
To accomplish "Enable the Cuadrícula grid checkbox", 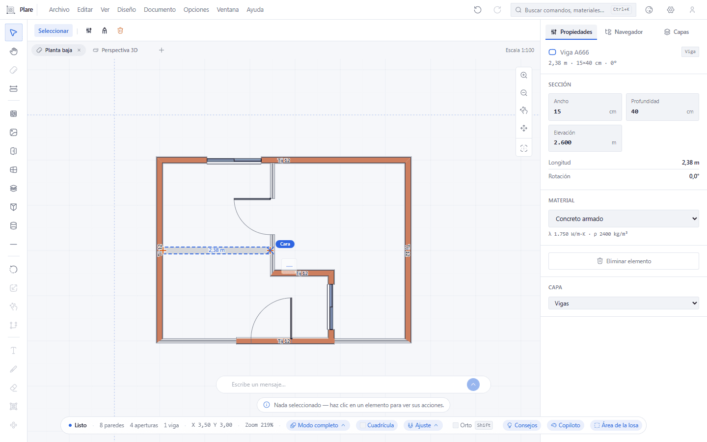I will [x=363, y=425].
